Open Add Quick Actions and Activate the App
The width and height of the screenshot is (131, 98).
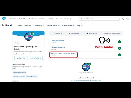click(x=63, y=54)
